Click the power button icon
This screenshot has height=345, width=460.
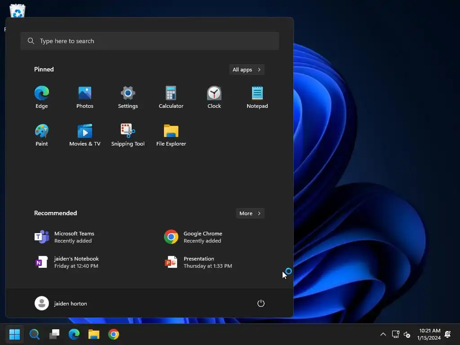click(261, 303)
